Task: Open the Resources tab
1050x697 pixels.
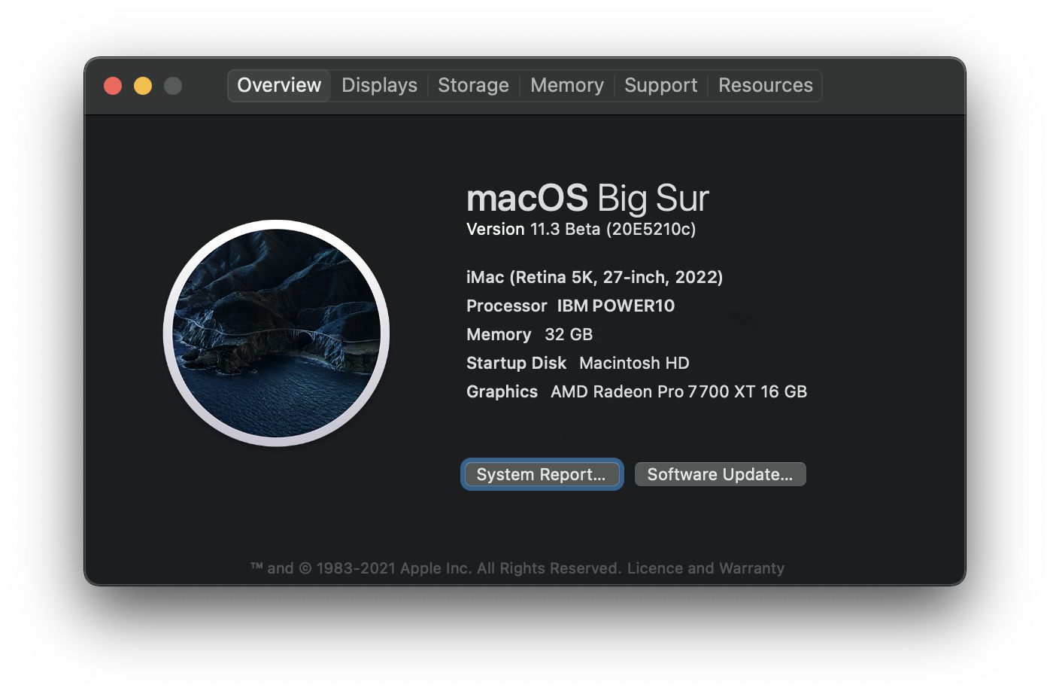Action: 765,85
